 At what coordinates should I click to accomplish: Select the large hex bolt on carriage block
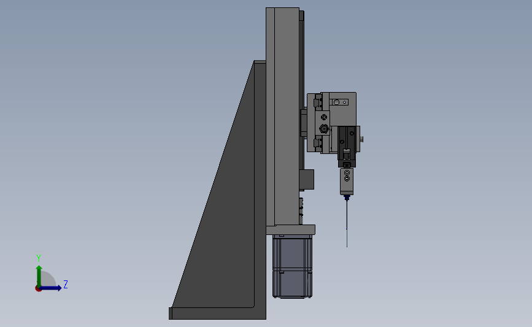324,129
